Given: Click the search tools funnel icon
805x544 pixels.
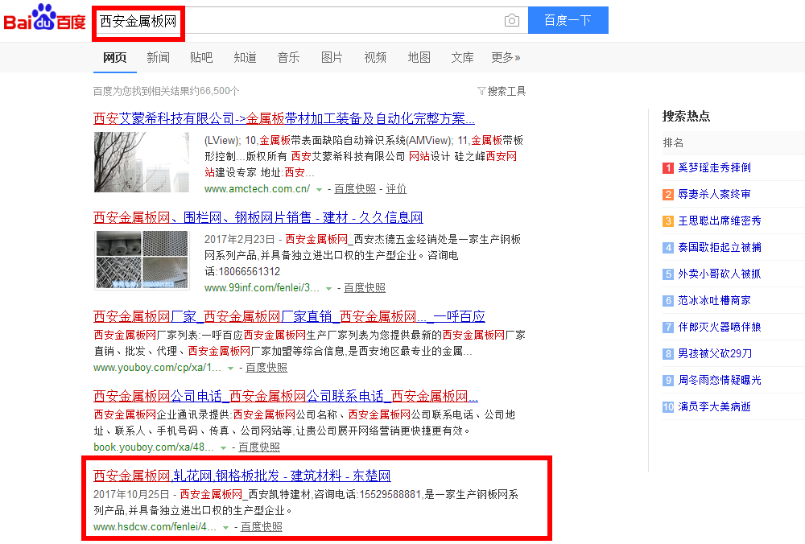Looking at the screenshot, I should (481, 91).
